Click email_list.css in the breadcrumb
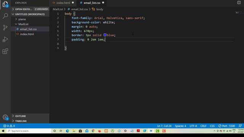This screenshot has width=244, height=137. [x=80, y=9]
